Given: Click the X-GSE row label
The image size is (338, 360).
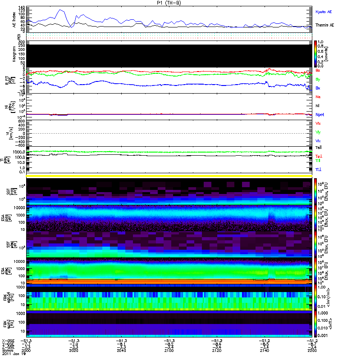Looking at the screenshot, I should tap(8, 341).
